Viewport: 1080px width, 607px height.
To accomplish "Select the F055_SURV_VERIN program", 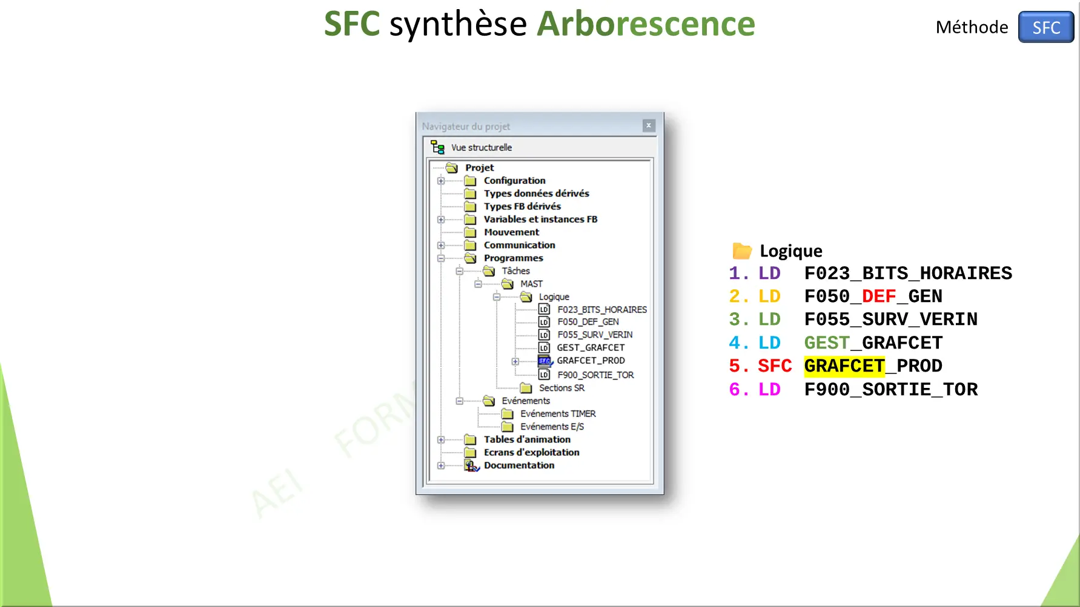I will pyautogui.click(x=594, y=335).
